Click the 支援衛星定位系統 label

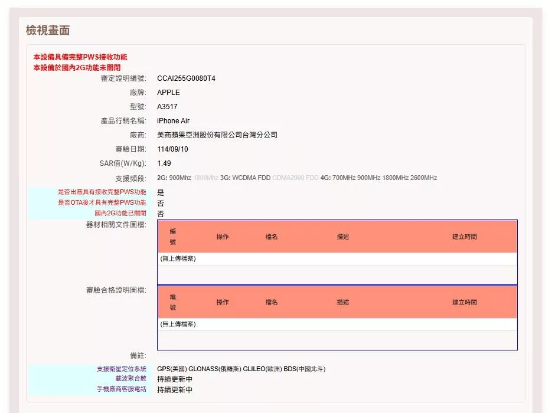122,369
